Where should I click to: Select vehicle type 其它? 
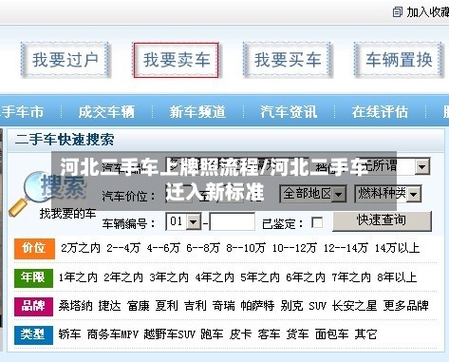point(365,334)
